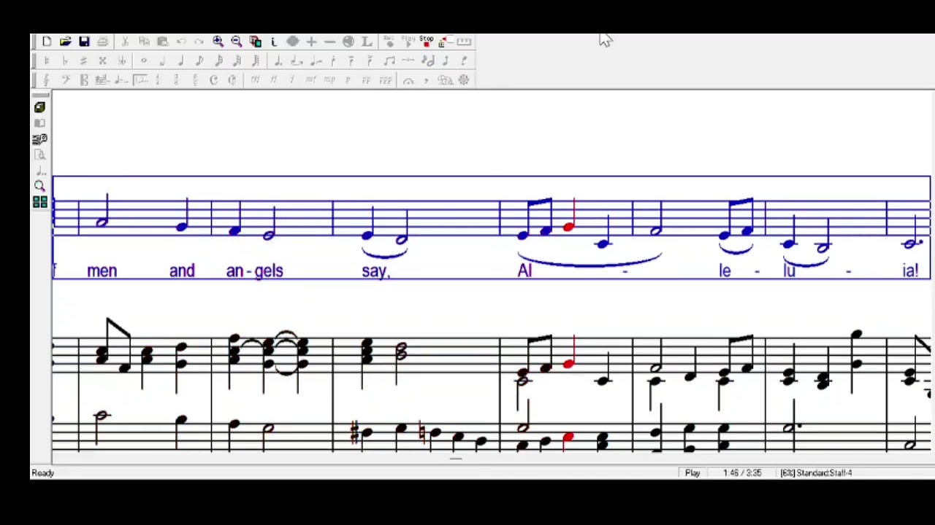Click the '1:46 / 3:35' time display
Screen dimensions: 935x525
click(x=742, y=473)
